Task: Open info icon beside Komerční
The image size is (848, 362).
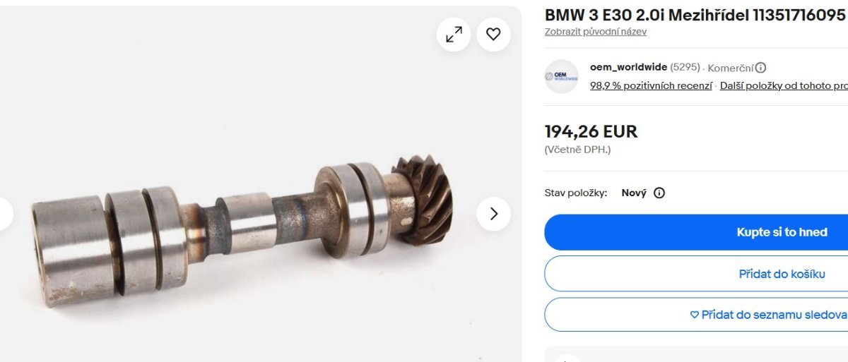Action: 760,68
